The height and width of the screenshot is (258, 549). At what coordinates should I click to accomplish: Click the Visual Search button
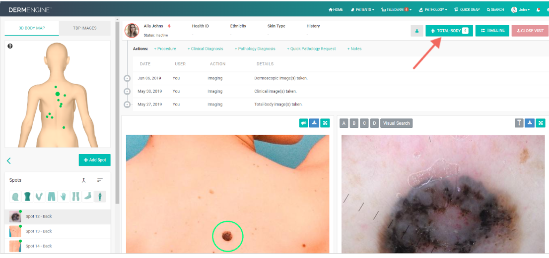396,123
